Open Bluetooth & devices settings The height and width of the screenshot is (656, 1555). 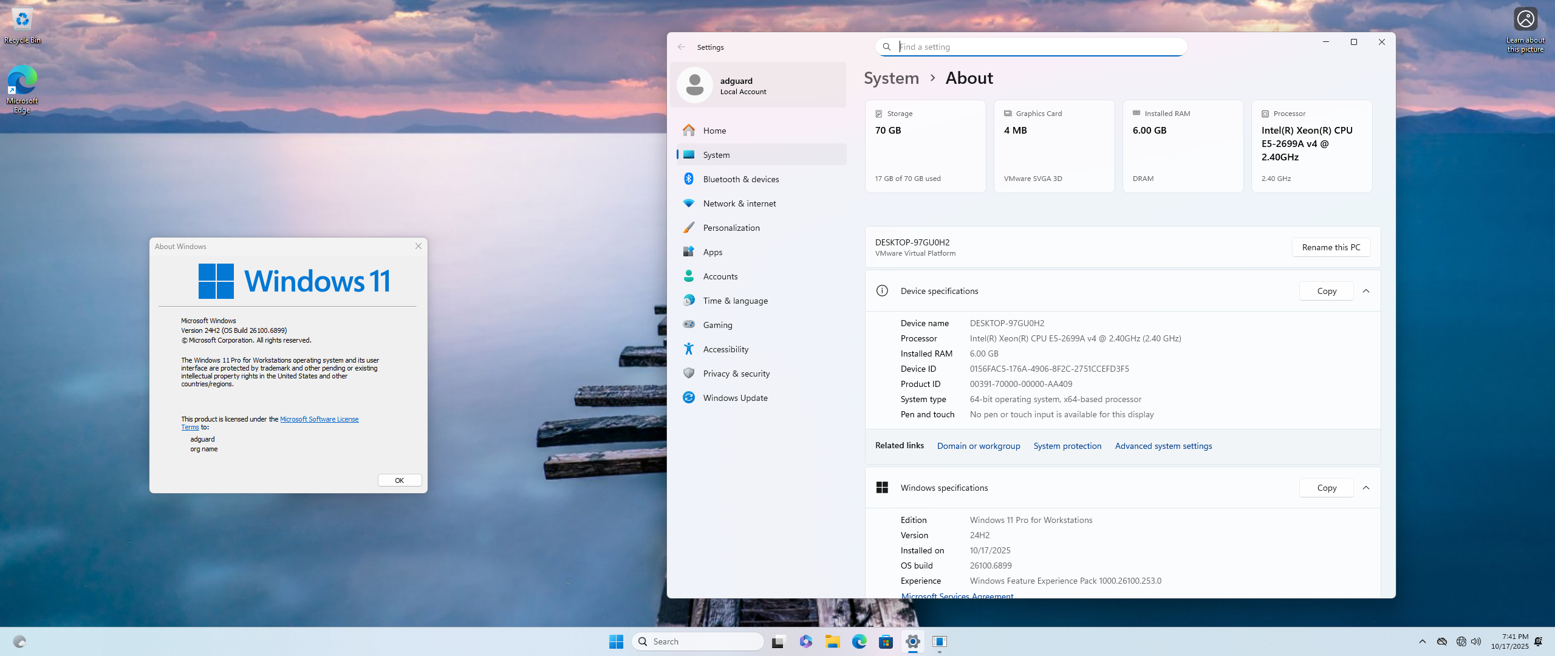(740, 179)
